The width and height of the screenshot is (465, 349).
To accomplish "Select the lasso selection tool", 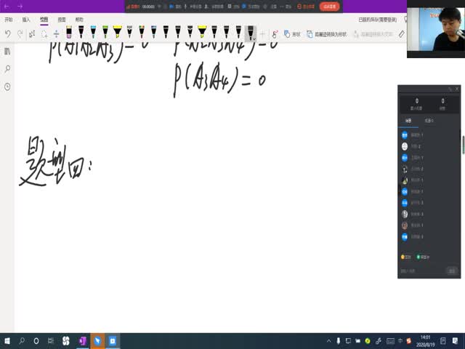I will tap(44, 34).
